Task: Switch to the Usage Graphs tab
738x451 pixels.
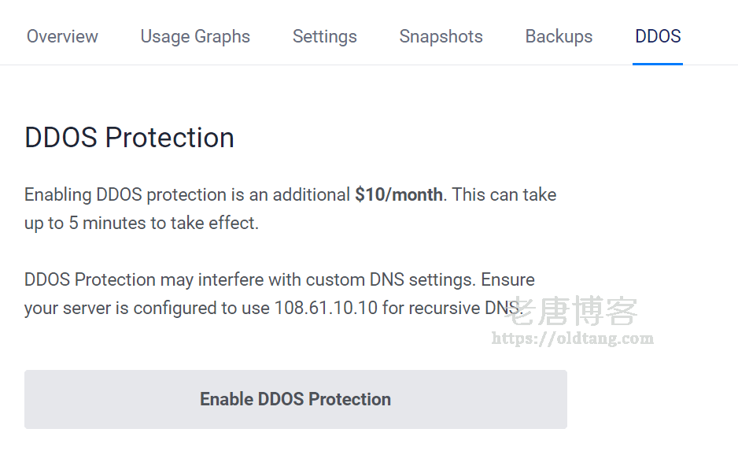Action: tap(195, 37)
